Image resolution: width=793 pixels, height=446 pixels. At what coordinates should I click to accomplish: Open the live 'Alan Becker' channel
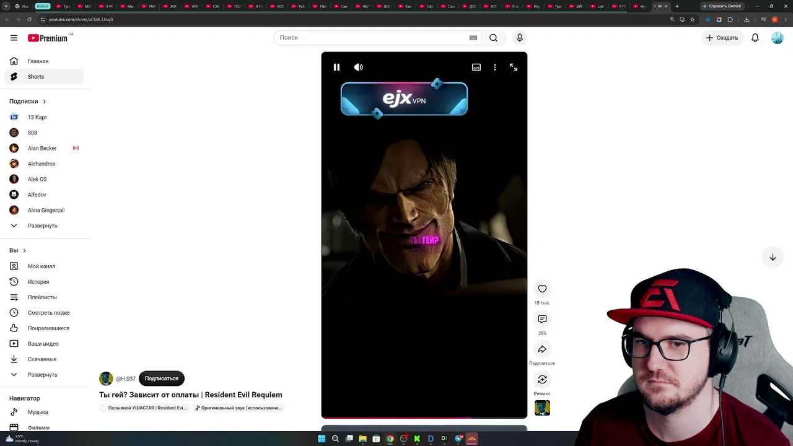click(x=44, y=148)
